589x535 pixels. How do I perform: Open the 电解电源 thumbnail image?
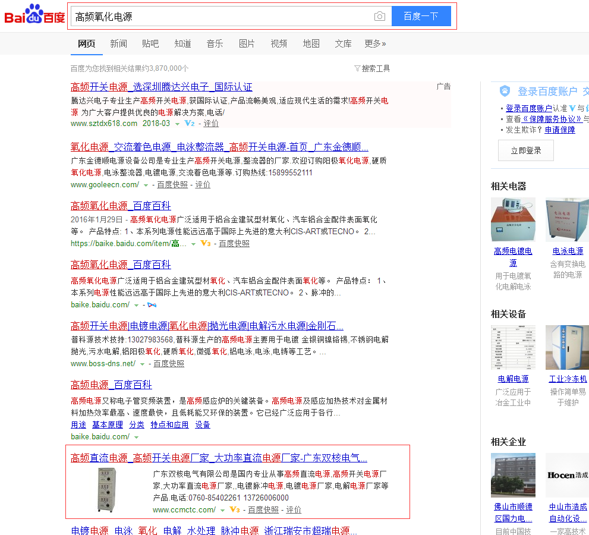point(513,348)
